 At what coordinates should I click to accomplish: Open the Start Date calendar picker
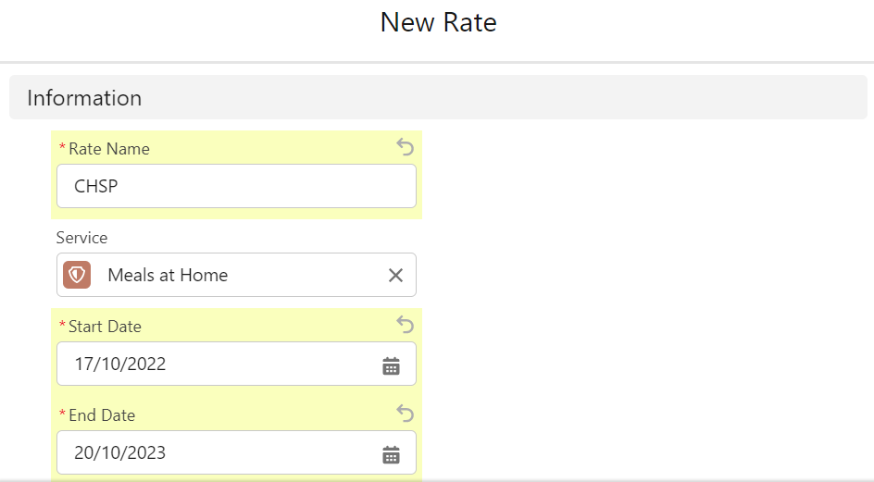coord(392,366)
